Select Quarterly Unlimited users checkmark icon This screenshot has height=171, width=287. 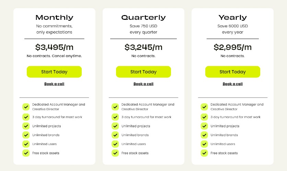tap(115, 144)
